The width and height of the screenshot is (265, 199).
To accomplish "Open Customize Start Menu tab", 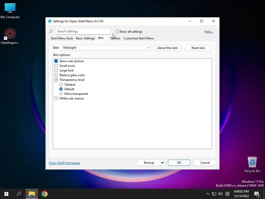I will [139, 38].
